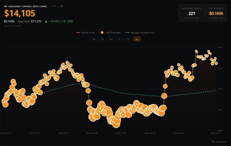The height and width of the screenshot is (146, 231).
Task: Select the ALL time range
Action: (x=137, y=39)
